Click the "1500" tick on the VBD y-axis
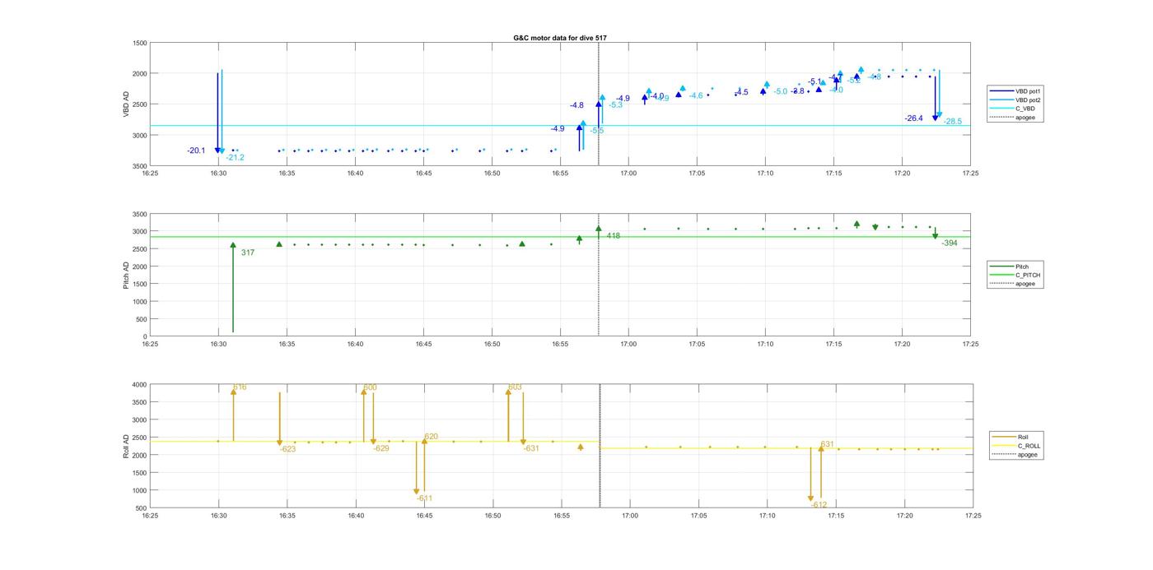Image resolution: width=1153 pixels, height=570 pixels. click(x=140, y=43)
